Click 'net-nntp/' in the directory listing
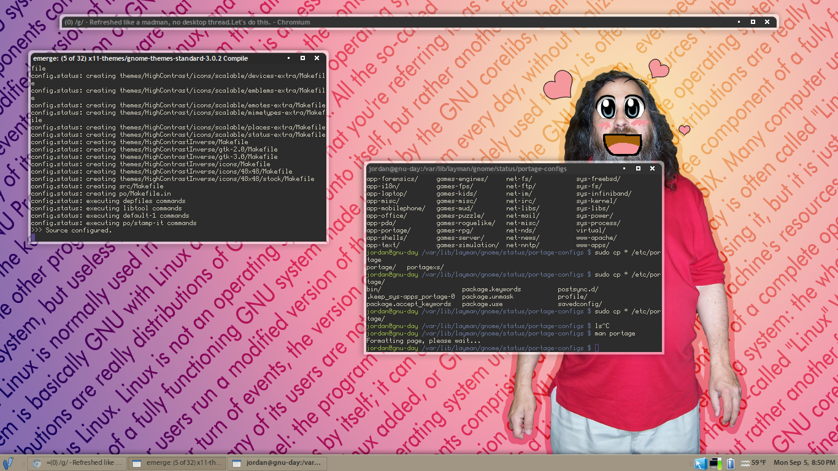Screen dimensions: 838x471 [523, 245]
